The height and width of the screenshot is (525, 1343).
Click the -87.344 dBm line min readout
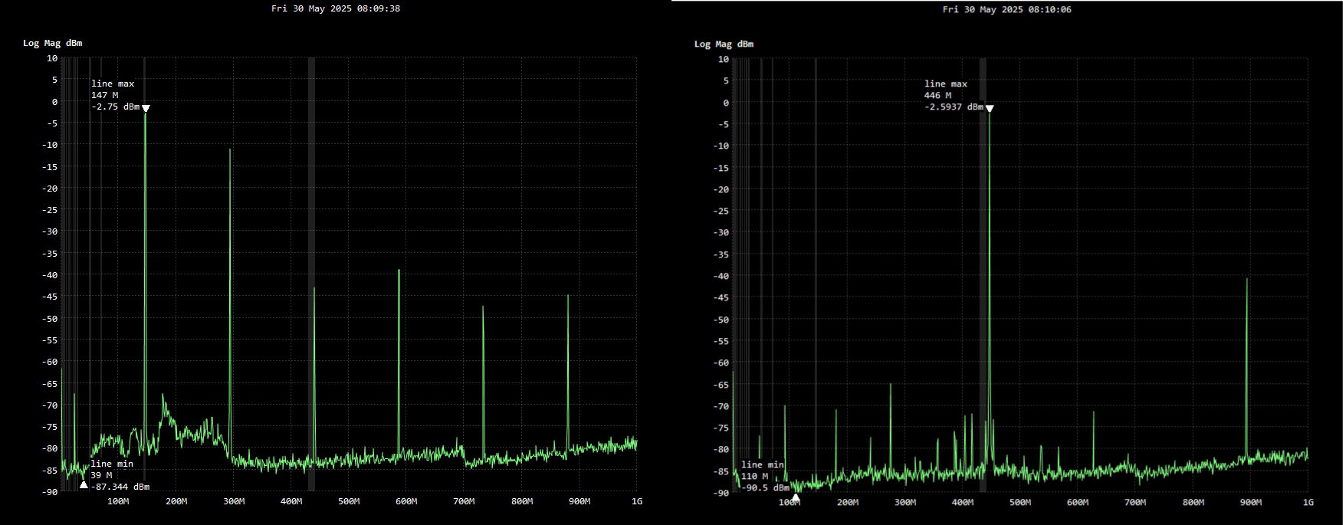120,487
